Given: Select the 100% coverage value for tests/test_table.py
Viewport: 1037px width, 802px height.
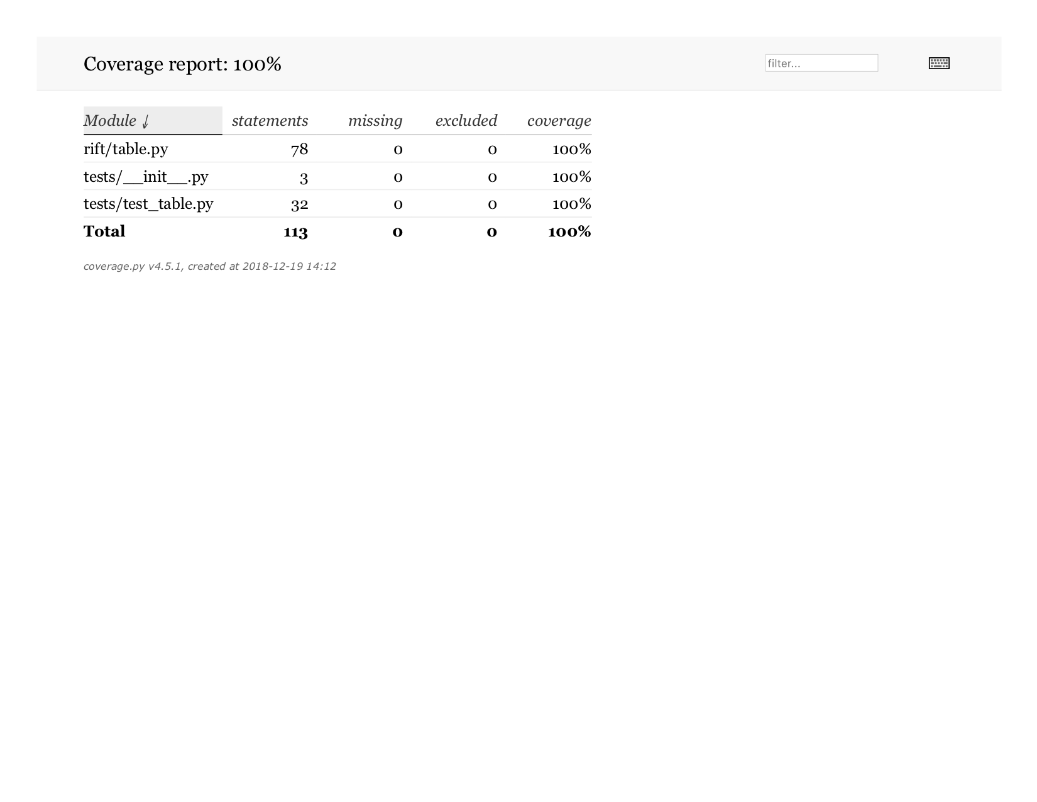Looking at the screenshot, I should tap(571, 204).
